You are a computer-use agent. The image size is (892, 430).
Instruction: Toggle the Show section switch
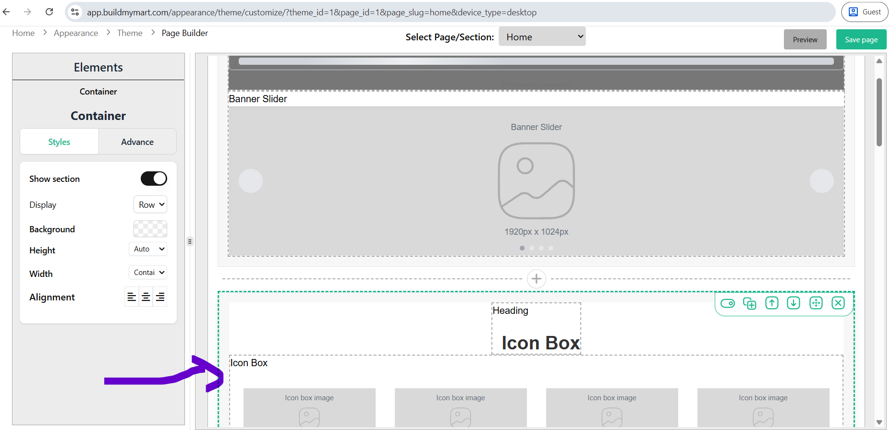coord(154,179)
